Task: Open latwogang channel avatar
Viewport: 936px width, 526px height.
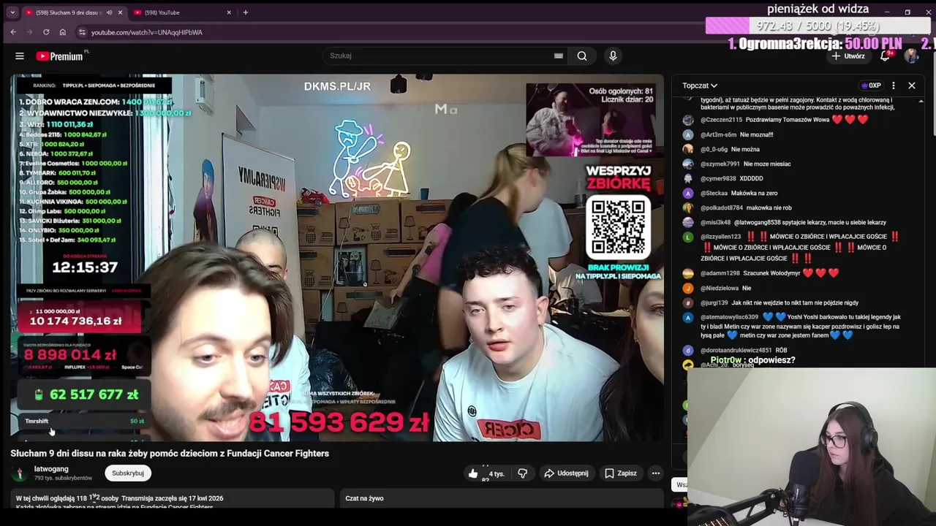Action: click(20, 473)
